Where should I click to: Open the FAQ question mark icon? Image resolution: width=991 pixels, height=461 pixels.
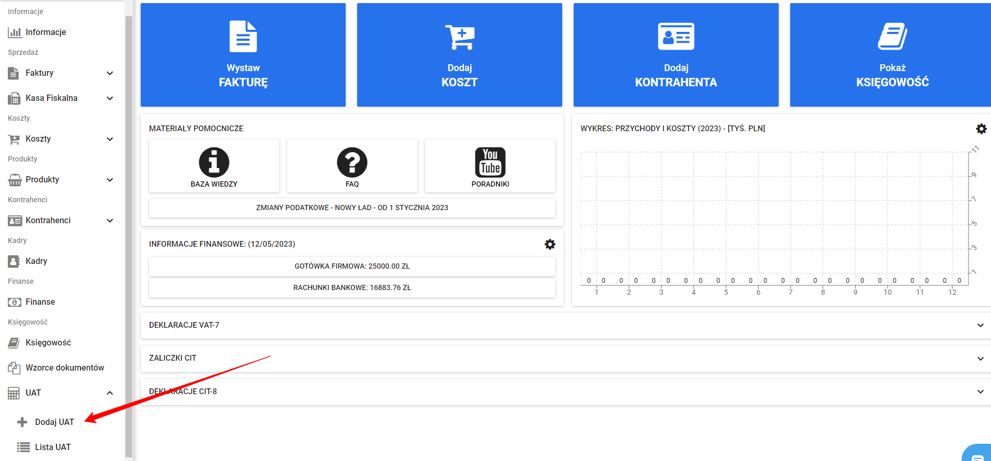pos(352,163)
